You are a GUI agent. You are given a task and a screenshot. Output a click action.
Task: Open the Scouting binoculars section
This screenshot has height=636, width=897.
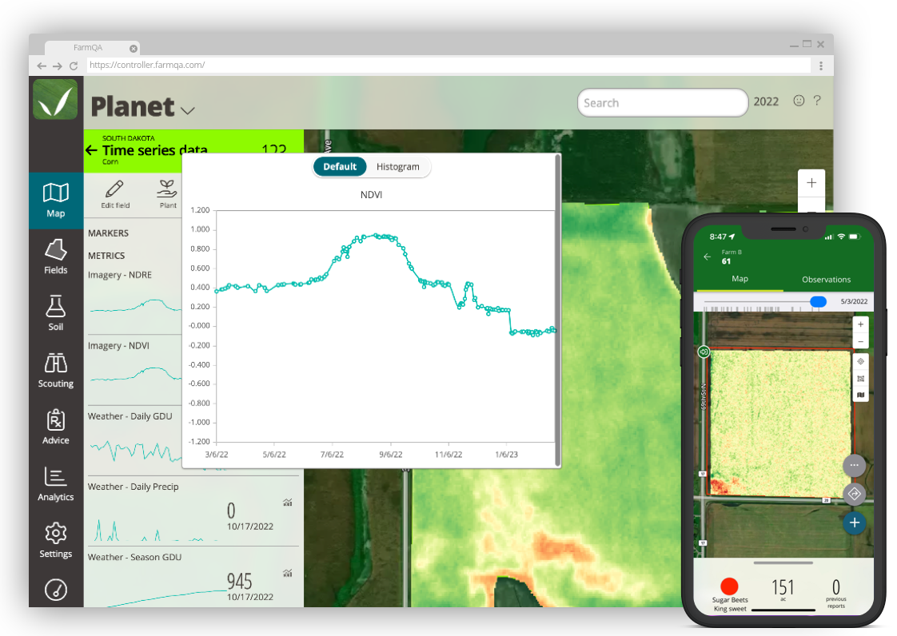click(55, 370)
